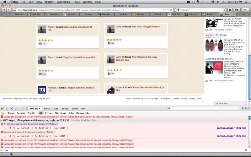Filter console to Warnings only
Viewport: 251px width, 157px height.
[x=61, y=113]
